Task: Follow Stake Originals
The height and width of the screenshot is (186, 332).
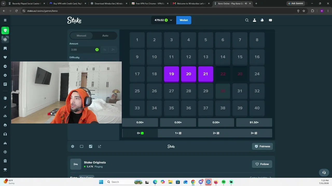Action: (262, 164)
